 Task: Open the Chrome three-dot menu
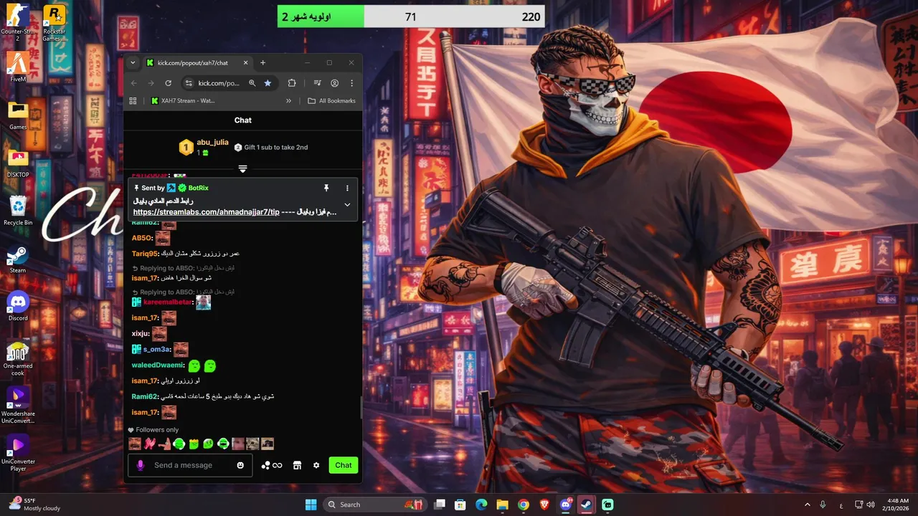click(x=351, y=83)
